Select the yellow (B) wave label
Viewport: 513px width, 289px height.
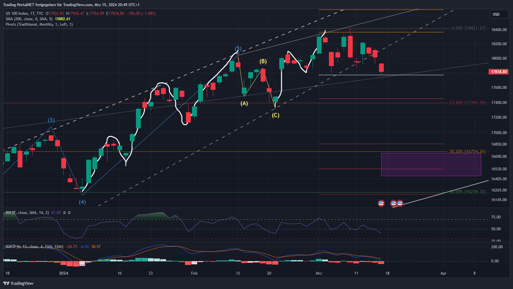[263, 61]
